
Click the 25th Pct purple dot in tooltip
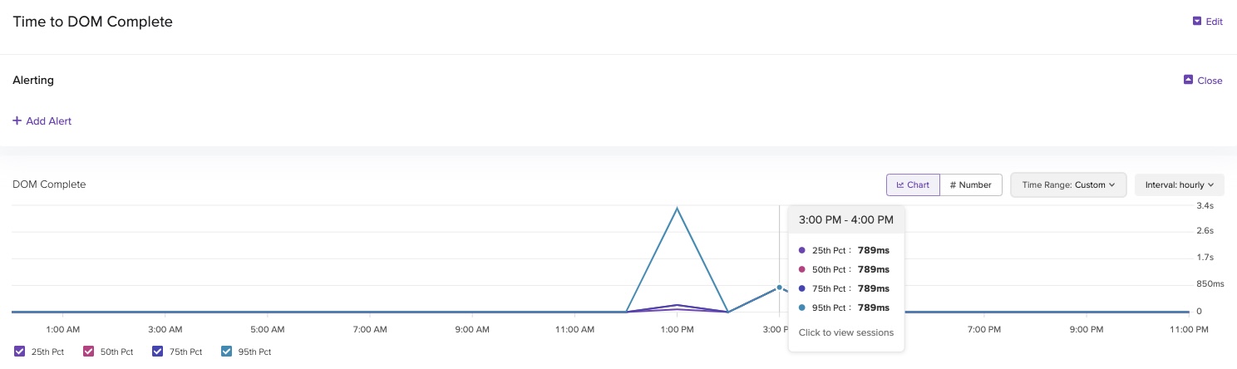pyautogui.click(x=801, y=250)
